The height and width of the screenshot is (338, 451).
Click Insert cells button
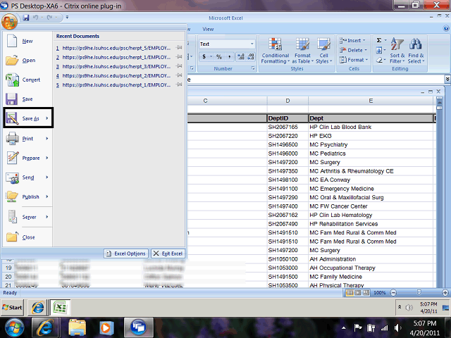click(352, 41)
